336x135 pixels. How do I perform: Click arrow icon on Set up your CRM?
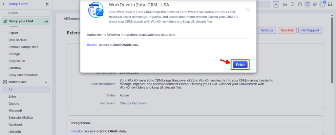[x=46, y=21]
